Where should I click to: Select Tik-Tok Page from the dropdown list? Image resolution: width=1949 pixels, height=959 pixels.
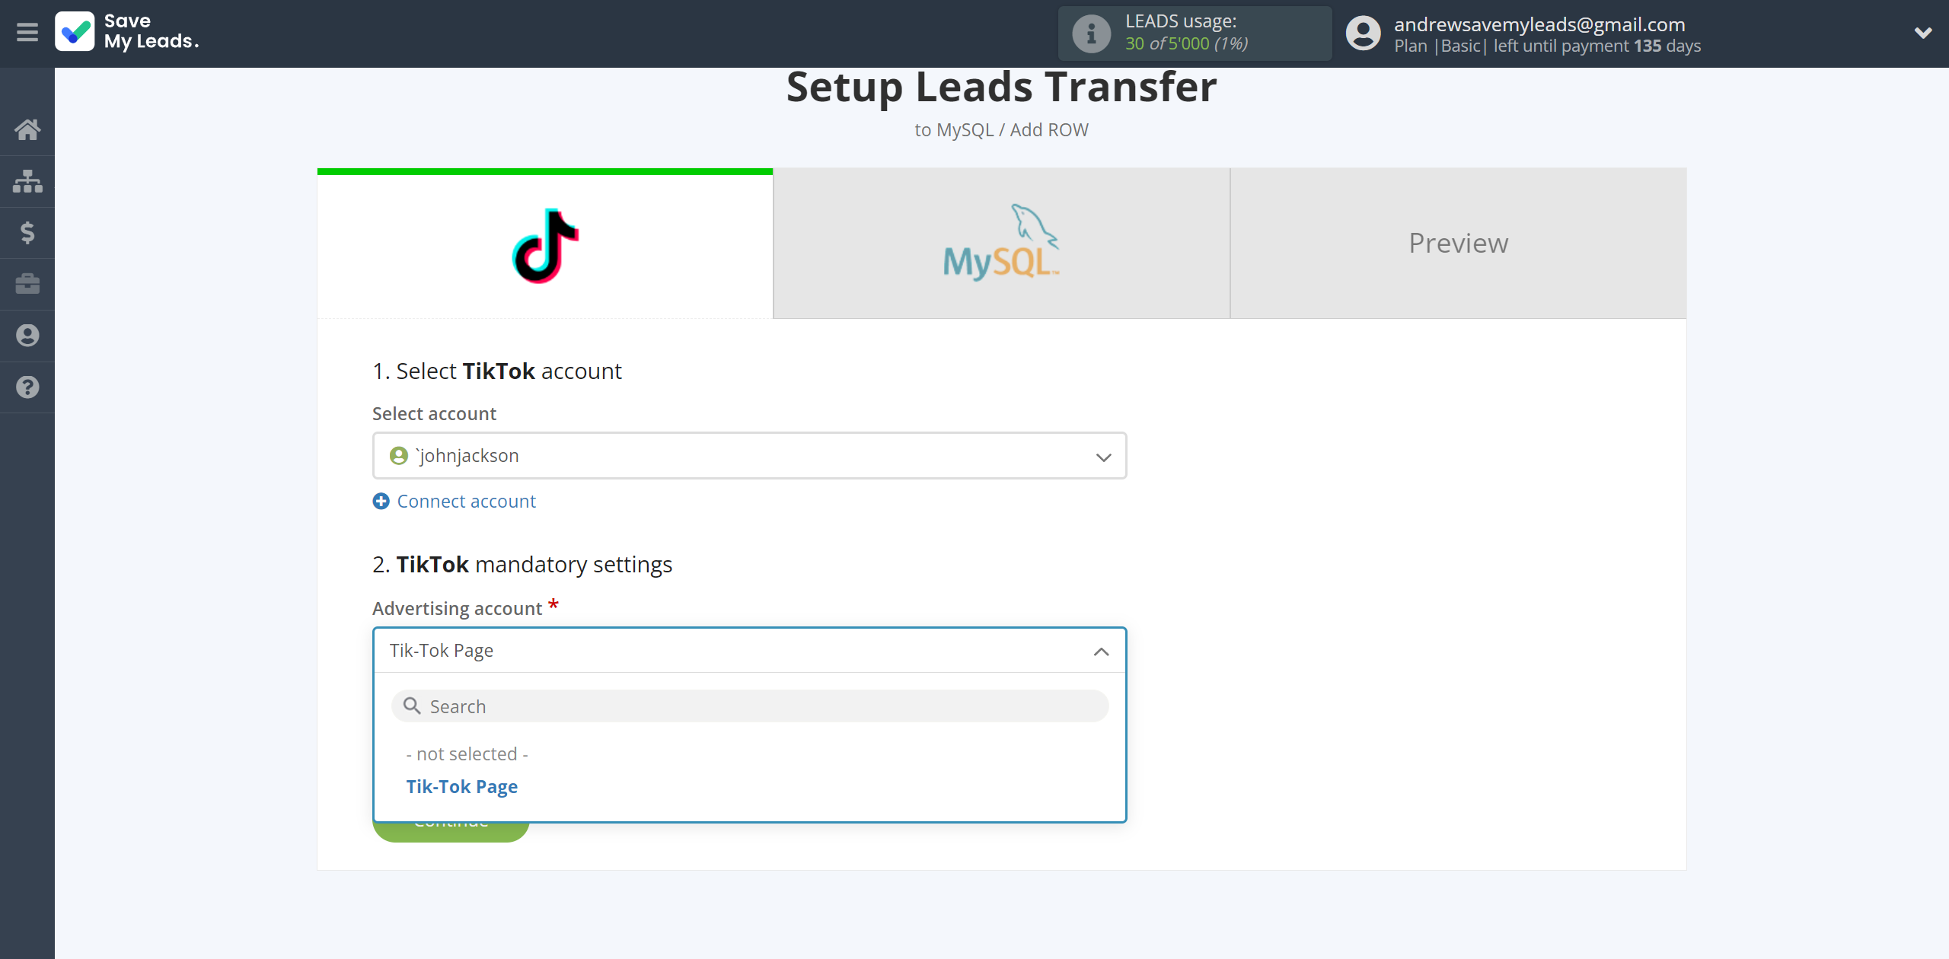click(x=462, y=785)
